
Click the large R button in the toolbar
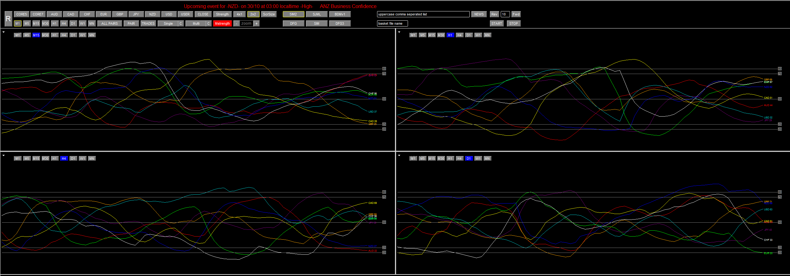click(x=8, y=19)
